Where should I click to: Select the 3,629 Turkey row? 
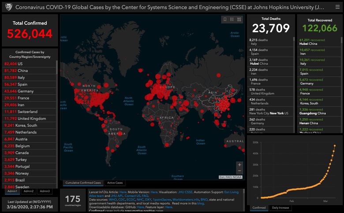click(29, 160)
